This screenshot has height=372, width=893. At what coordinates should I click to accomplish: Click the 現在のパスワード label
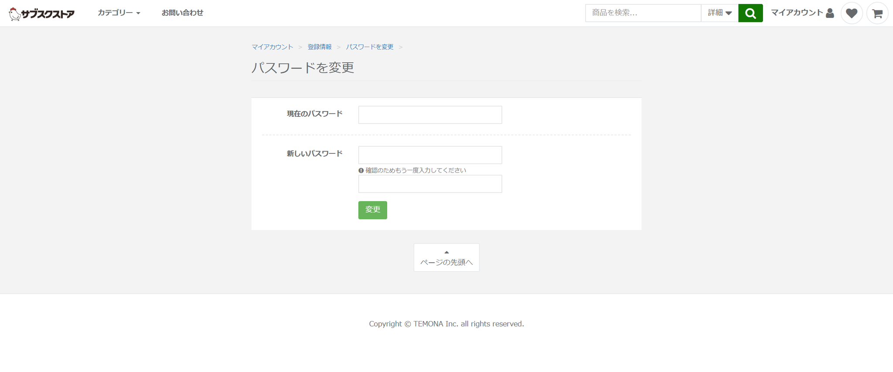(315, 114)
